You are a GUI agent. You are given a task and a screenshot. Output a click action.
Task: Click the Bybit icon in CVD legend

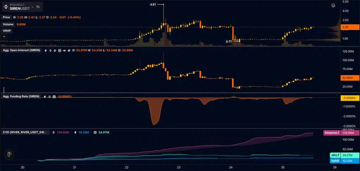[x=76, y=132]
